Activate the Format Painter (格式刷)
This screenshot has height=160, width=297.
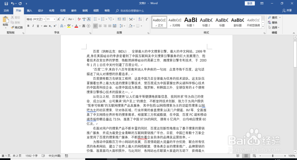tap(17, 27)
